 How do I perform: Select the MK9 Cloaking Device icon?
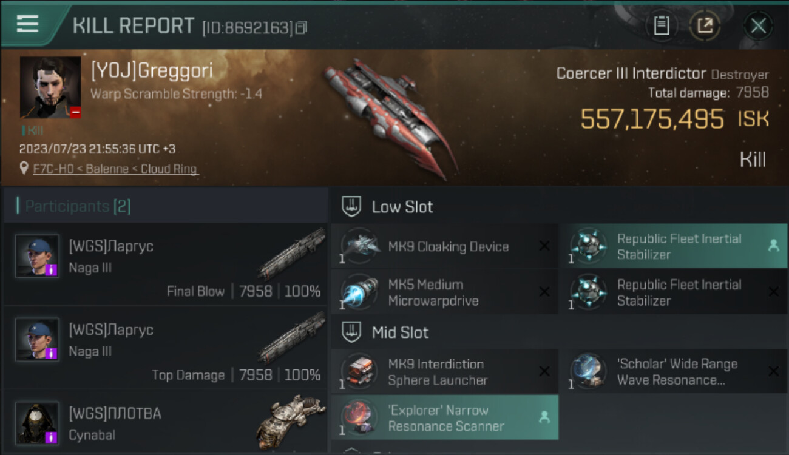360,246
